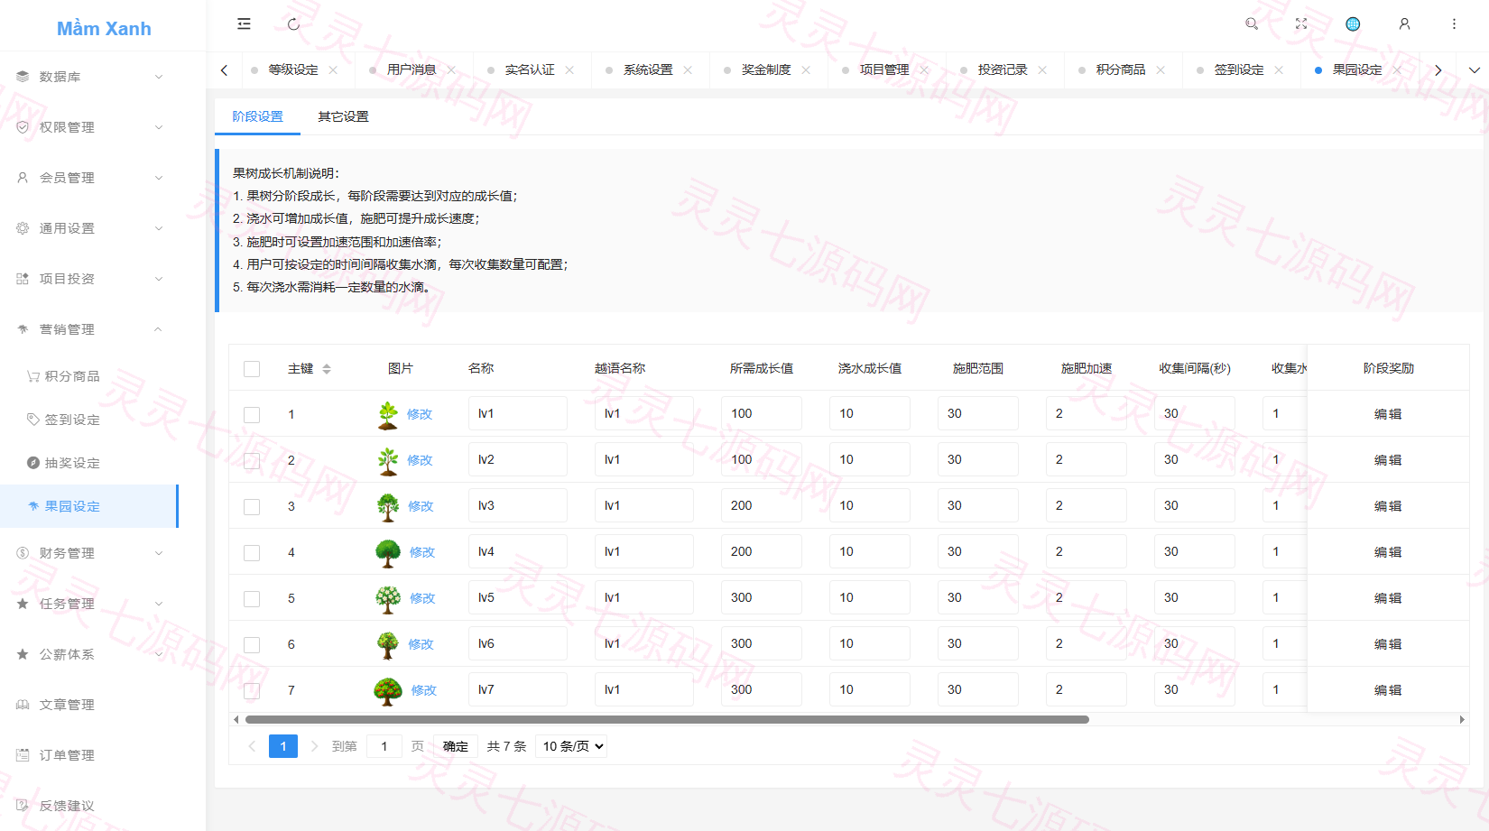Close the 系统设置 tab

pos(688,70)
